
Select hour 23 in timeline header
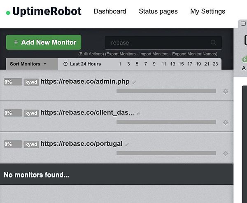click(215, 64)
